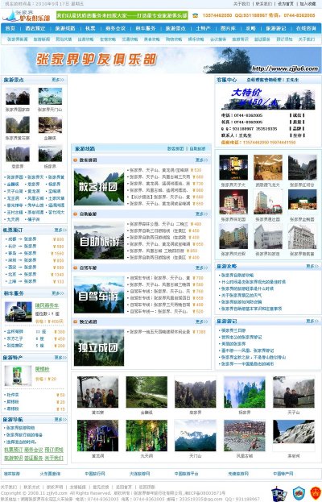Open 酒店预定 in the main navigation bar
Screen dimensions: 322x502
click(35, 28)
